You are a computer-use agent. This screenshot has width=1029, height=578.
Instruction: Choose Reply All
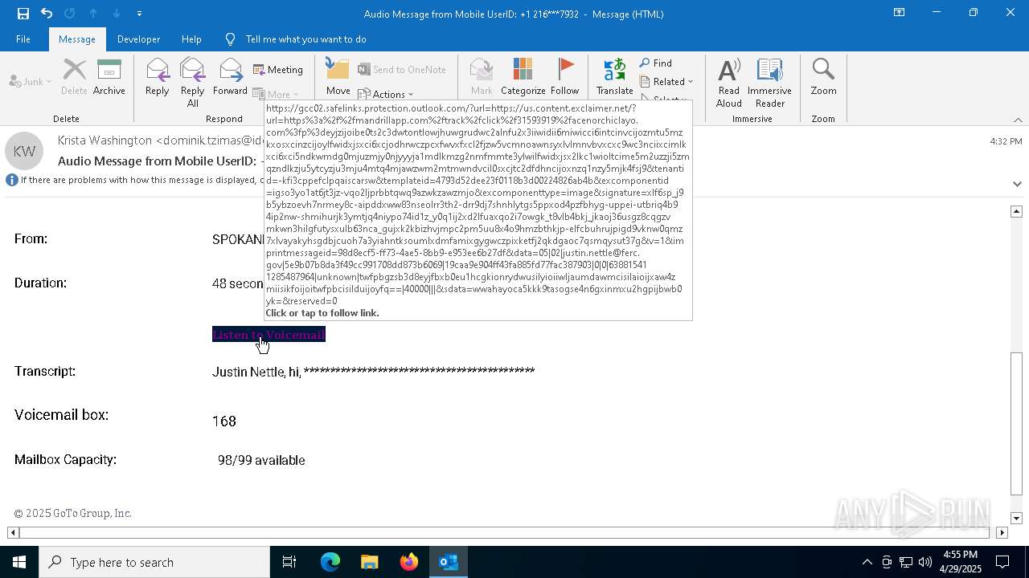coord(193,83)
